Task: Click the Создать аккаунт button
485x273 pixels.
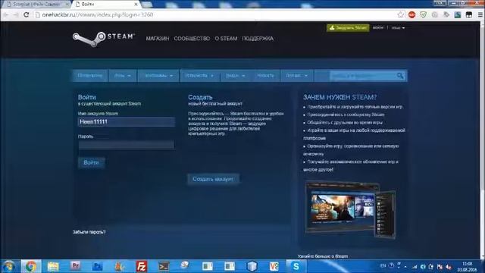Action: tap(213, 179)
